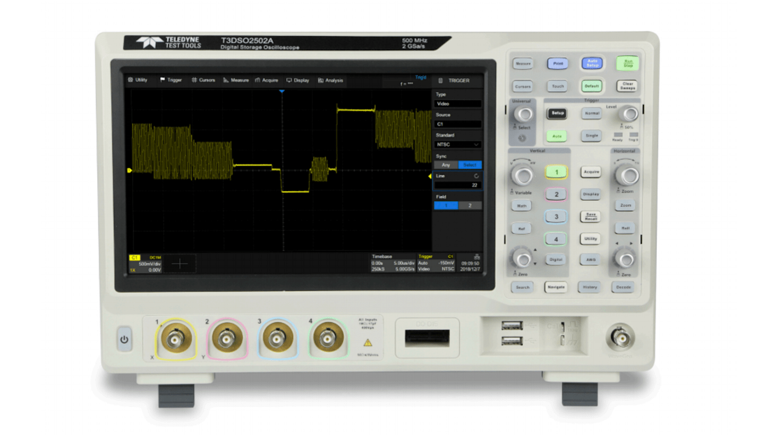The height and width of the screenshot is (436, 777).
Task: Tap the plus box to add a trace
Action: coord(179,264)
